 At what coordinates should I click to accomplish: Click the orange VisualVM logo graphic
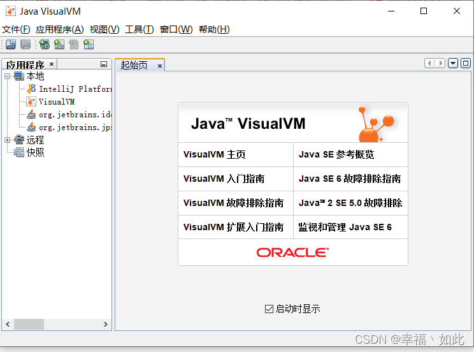point(377,124)
